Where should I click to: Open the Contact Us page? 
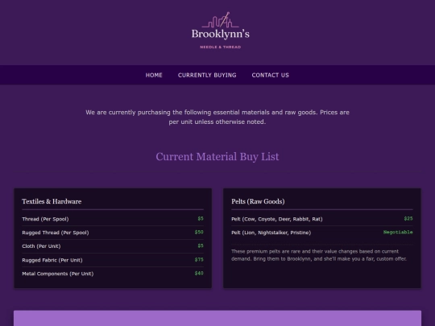270,75
